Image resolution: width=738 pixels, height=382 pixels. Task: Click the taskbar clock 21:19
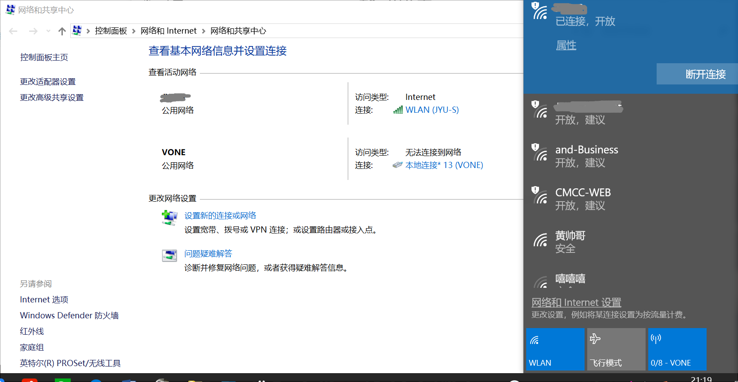pos(701,379)
